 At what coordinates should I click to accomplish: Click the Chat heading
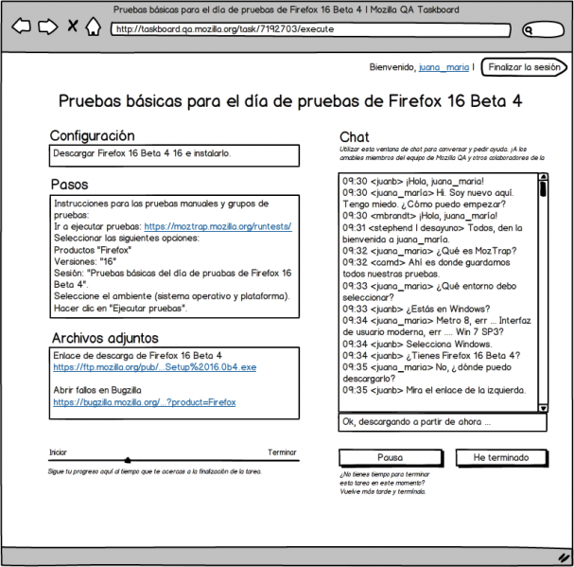pos(355,137)
